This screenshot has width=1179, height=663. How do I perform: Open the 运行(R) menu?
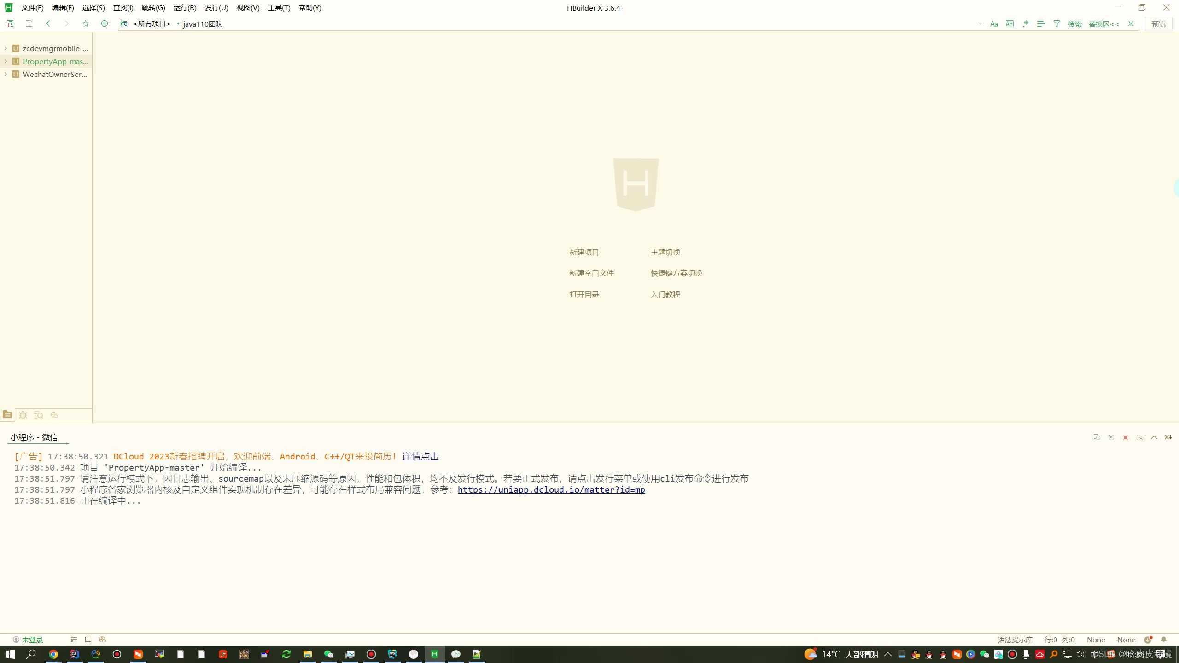pos(185,8)
